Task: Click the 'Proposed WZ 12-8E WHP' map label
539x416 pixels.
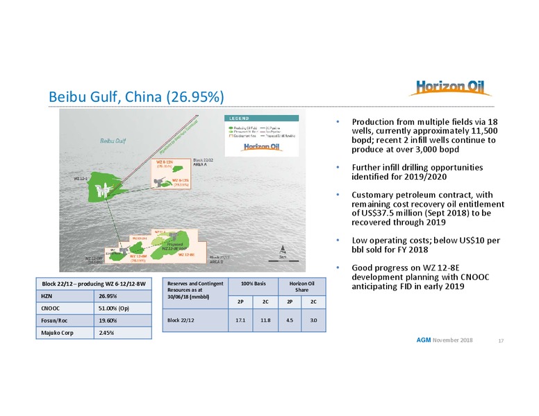Action: (174, 246)
